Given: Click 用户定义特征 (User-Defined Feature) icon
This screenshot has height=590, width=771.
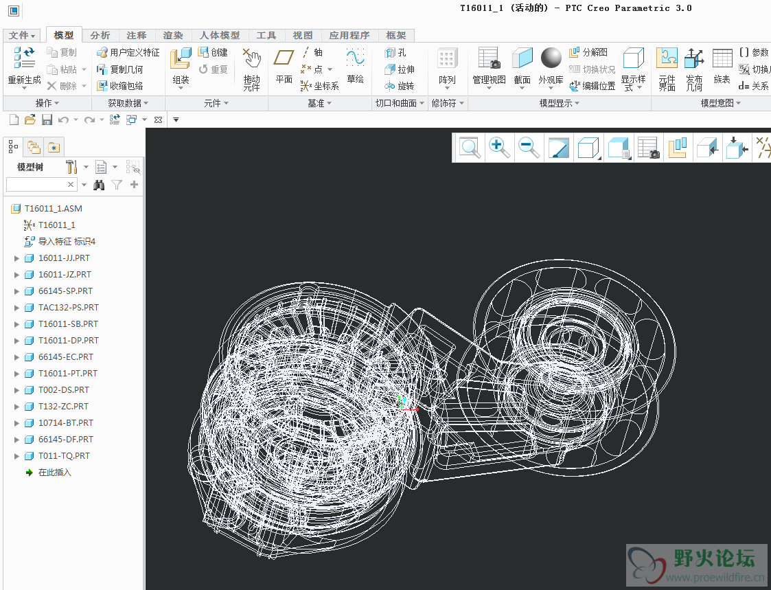Looking at the screenshot, I should (102, 52).
